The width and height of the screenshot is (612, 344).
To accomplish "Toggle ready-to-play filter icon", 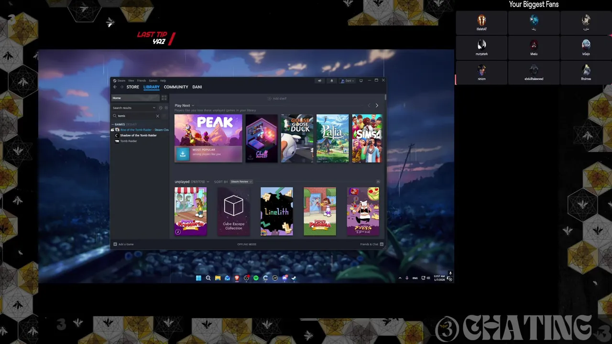I will 166,108.
